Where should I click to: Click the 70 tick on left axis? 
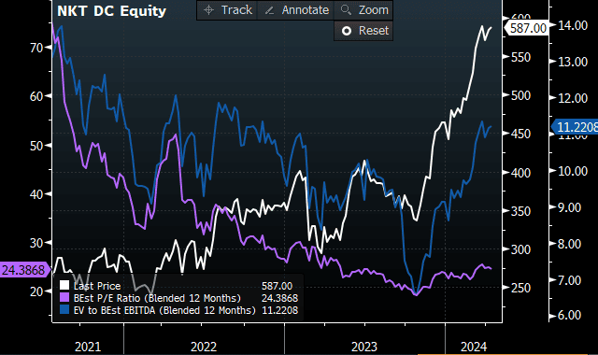tap(36, 48)
